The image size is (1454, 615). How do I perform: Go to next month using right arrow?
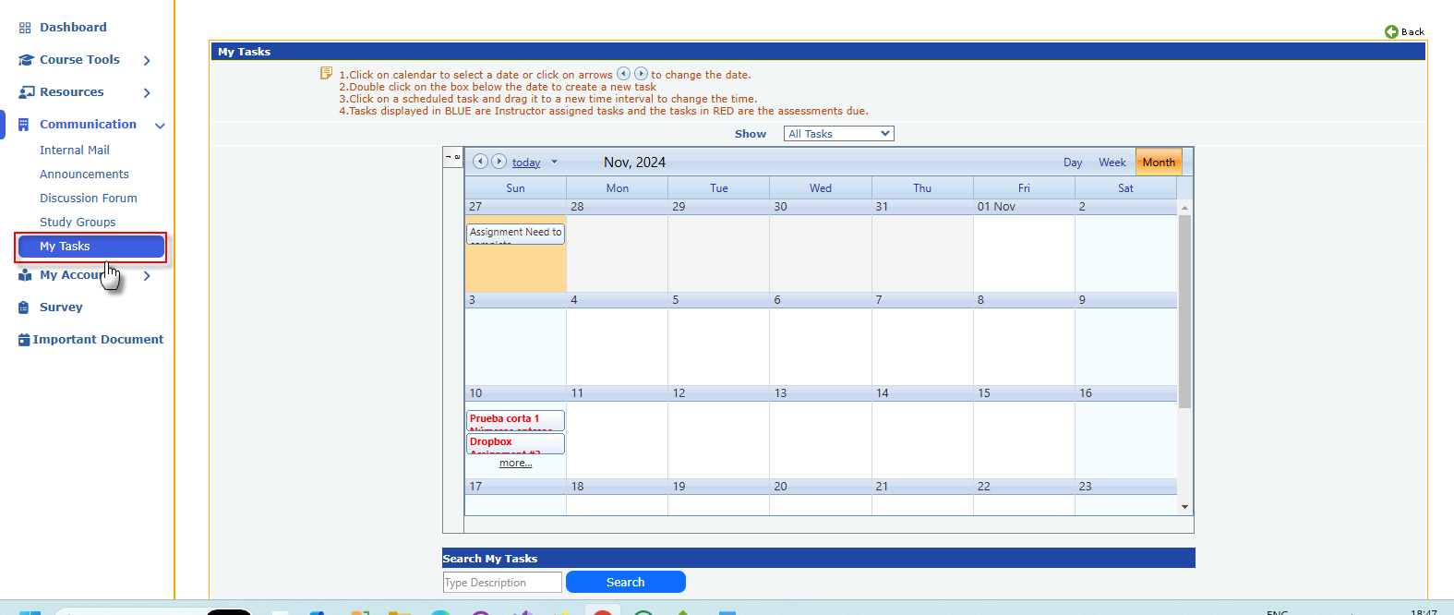499,162
